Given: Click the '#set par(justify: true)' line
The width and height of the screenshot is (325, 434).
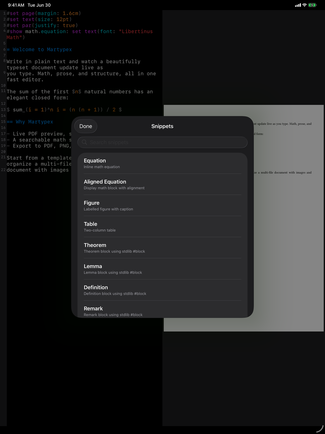Looking at the screenshot, I should [x=42, y=25].
